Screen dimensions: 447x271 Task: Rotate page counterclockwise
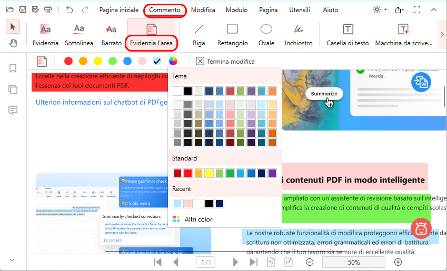click(271, 262)
